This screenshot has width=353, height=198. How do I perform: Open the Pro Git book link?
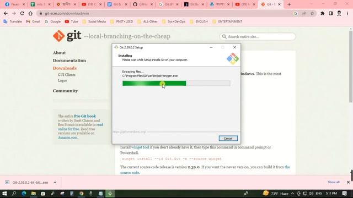(x=85, y=116)
